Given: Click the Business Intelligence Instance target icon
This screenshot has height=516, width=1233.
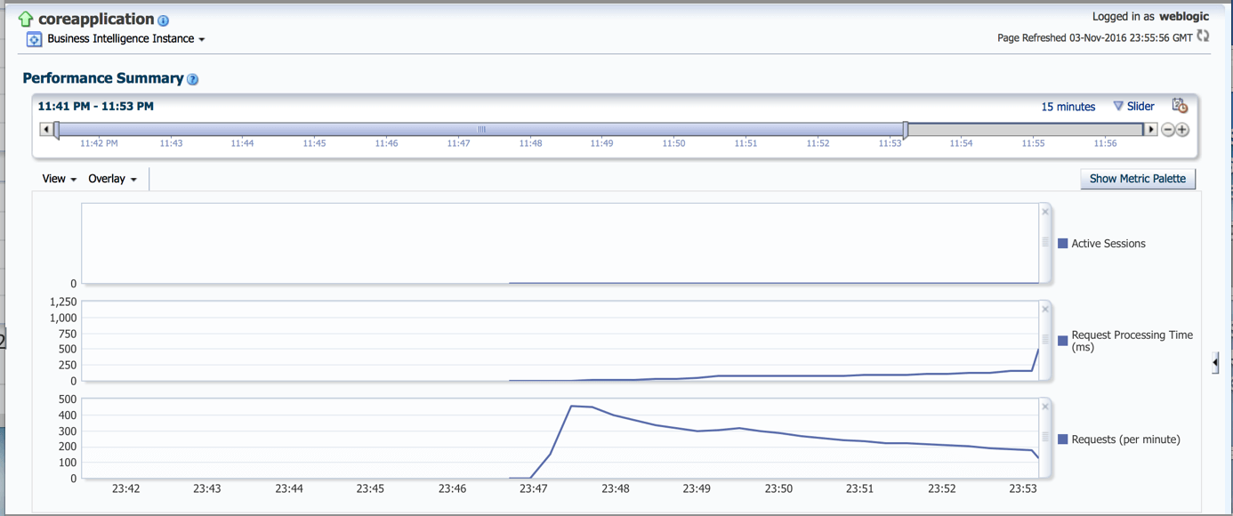Looking at the screenshot, I should (34, 39).
